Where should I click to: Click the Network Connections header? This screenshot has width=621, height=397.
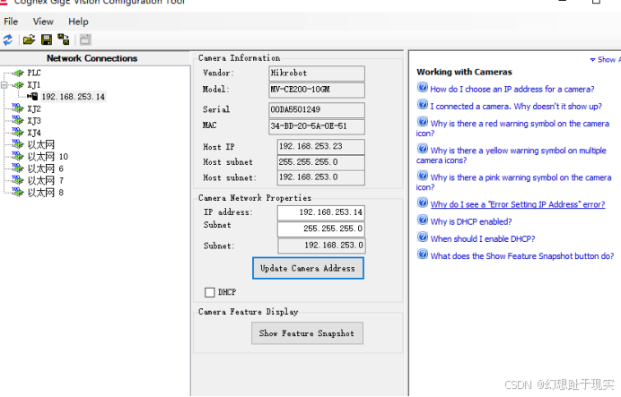[92, 58]
